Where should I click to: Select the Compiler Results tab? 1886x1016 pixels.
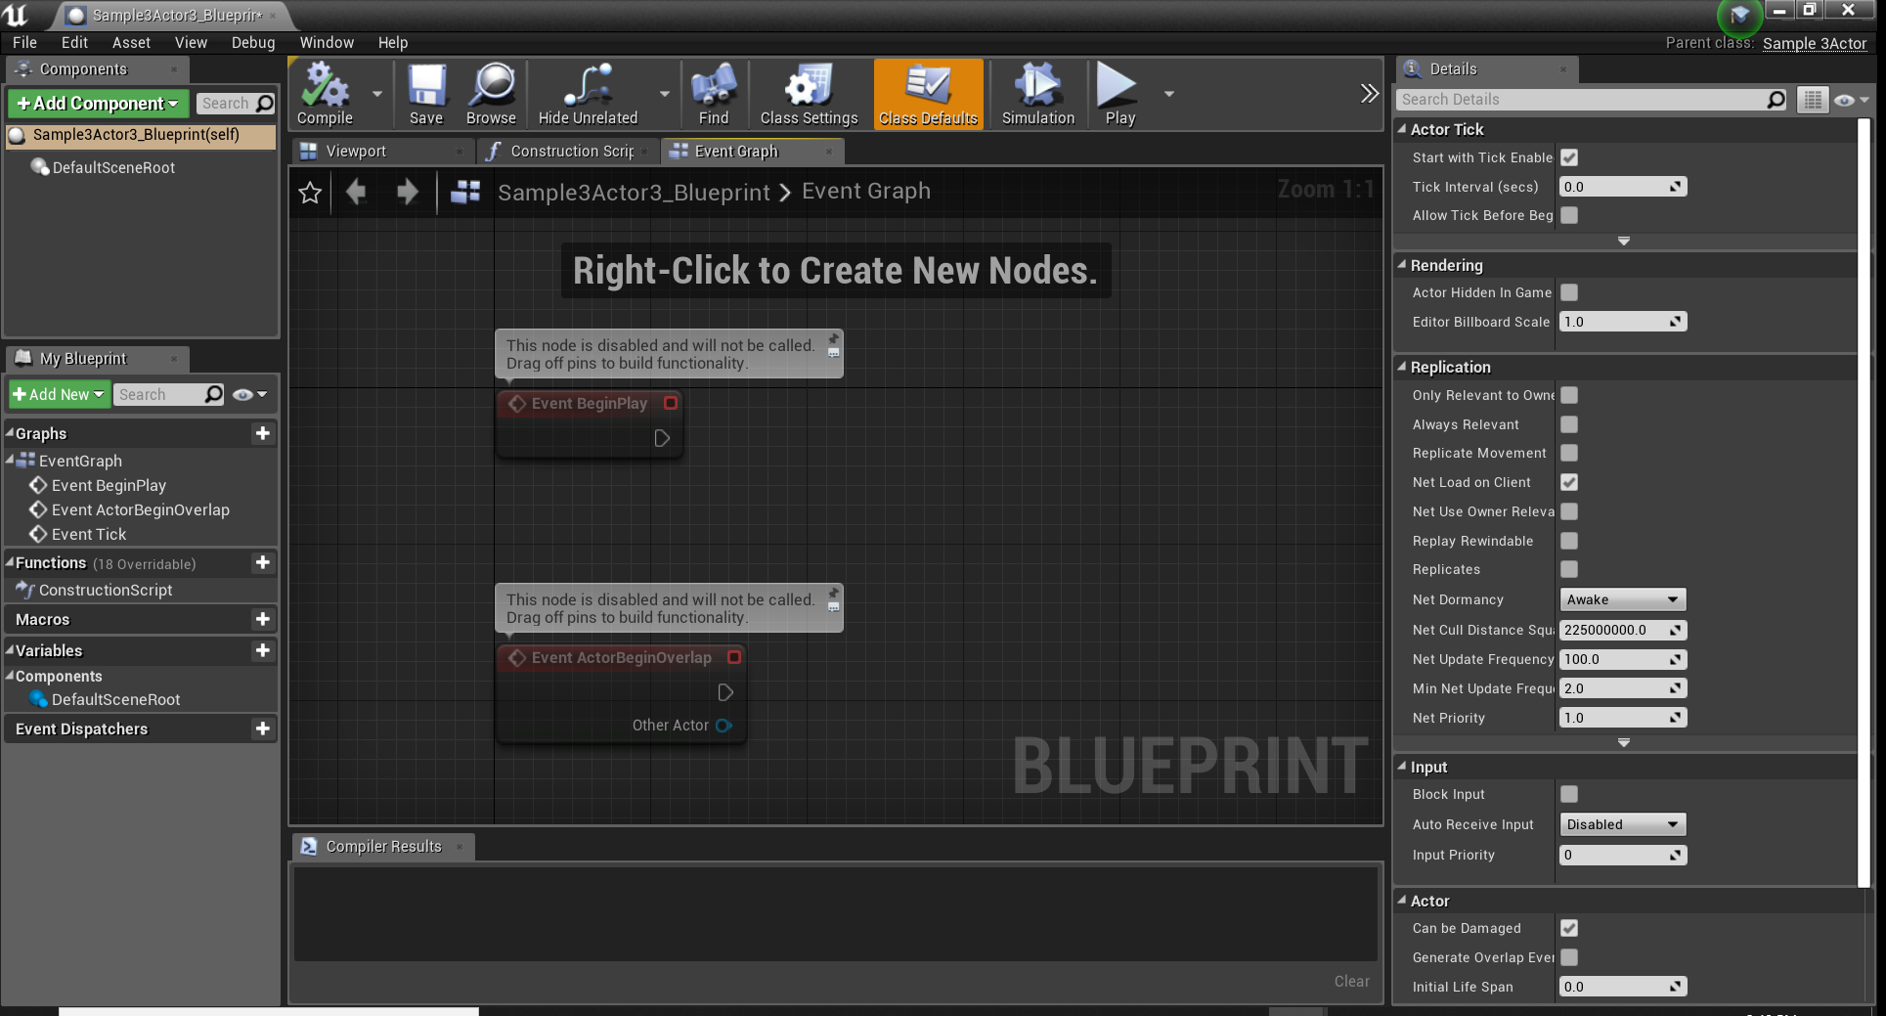pyautogui.click(x=383, y=846)
